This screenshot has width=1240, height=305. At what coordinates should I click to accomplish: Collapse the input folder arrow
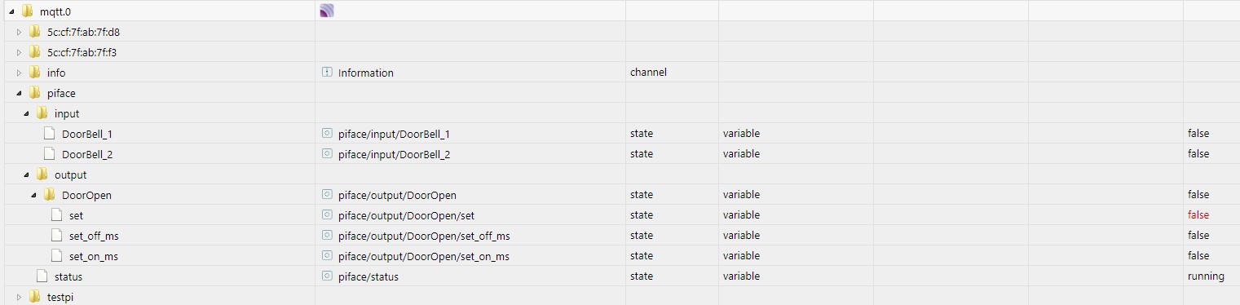tap(27, 113)
